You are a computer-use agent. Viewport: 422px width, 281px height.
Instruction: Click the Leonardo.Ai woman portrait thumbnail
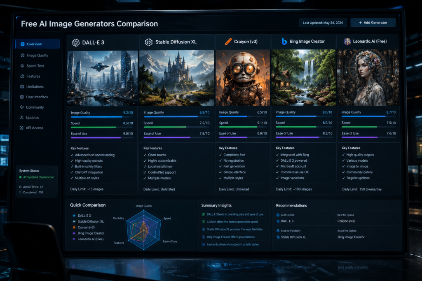pos(368,77)
